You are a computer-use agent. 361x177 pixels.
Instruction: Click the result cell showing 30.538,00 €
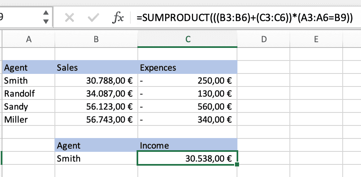coord(187,158)
